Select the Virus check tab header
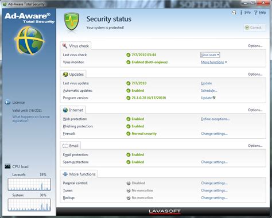Viewport: 272px width, 218px height. pos(76,46)
